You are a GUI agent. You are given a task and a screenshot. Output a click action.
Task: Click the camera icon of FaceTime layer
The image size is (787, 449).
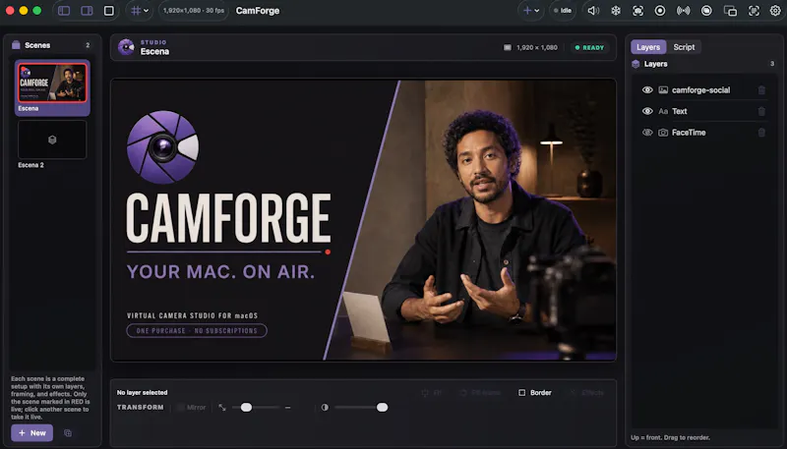point(663,133)
